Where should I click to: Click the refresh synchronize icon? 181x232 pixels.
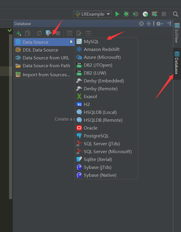tap(39, 33)
